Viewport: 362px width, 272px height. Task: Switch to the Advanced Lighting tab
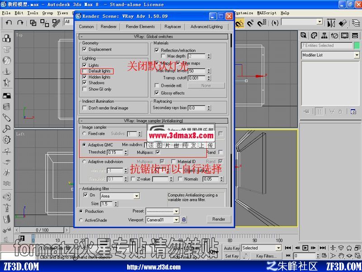207,27
